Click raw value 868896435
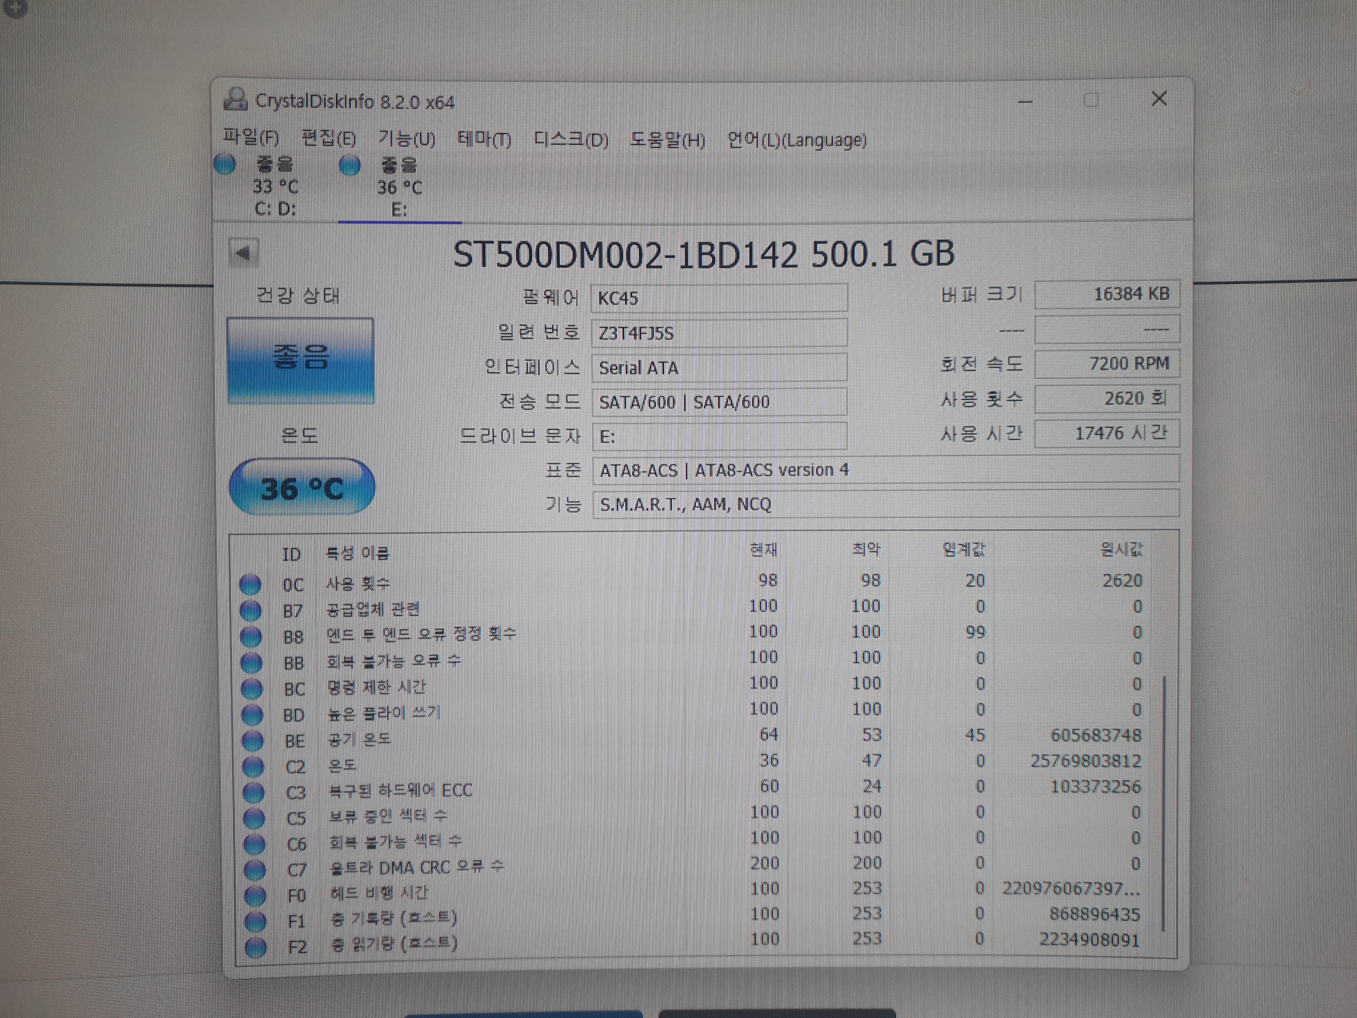The width and height of the screenshot is (1357, 1018). 1094,914
